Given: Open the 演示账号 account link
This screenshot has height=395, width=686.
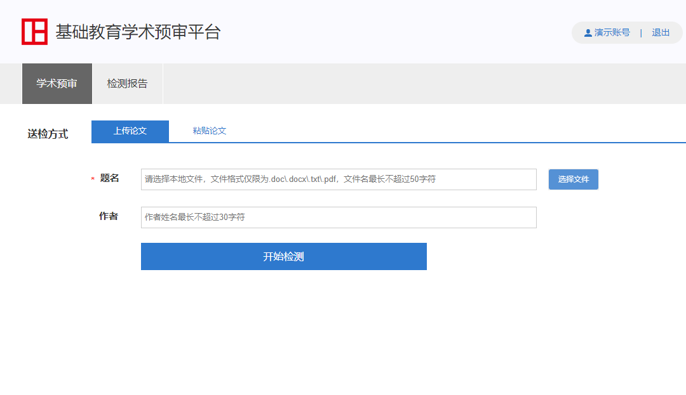Looking at the screenshot, I should pyautogui.click(x=612, y=33).
